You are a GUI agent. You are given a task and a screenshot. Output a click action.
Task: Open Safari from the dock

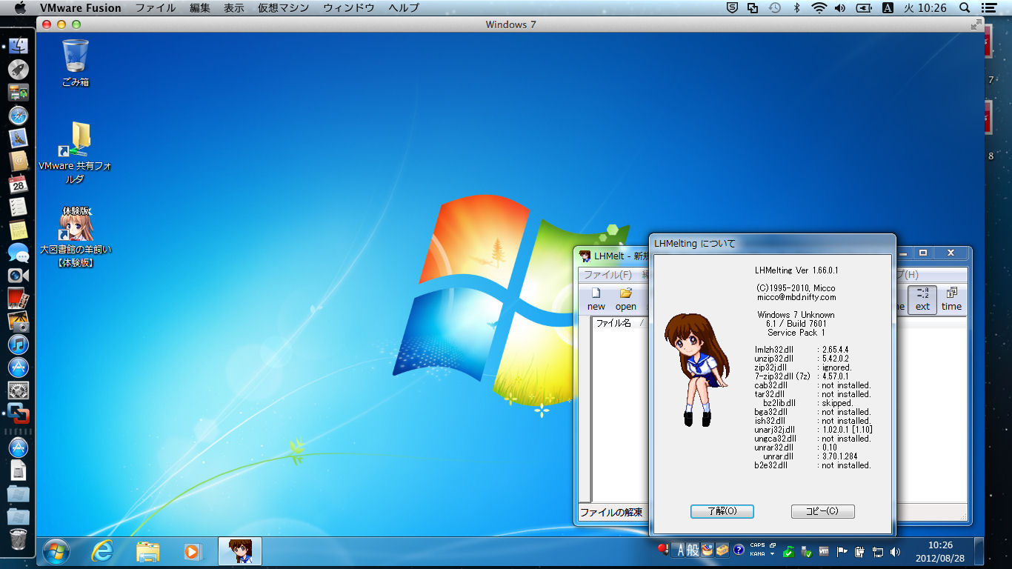[18, 116]
